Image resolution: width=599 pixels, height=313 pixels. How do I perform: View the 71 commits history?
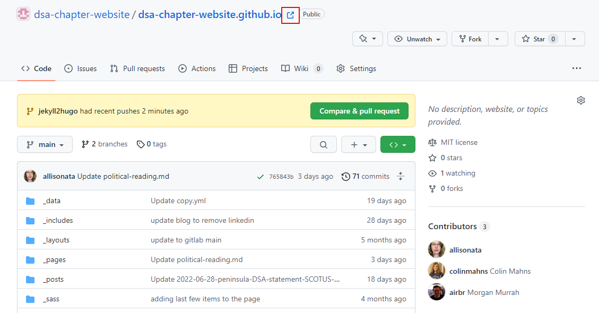(x=366, y=176)
